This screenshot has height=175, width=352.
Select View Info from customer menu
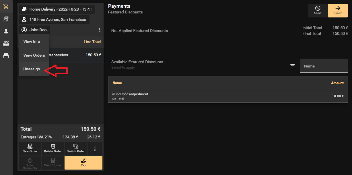click(32, 41)
